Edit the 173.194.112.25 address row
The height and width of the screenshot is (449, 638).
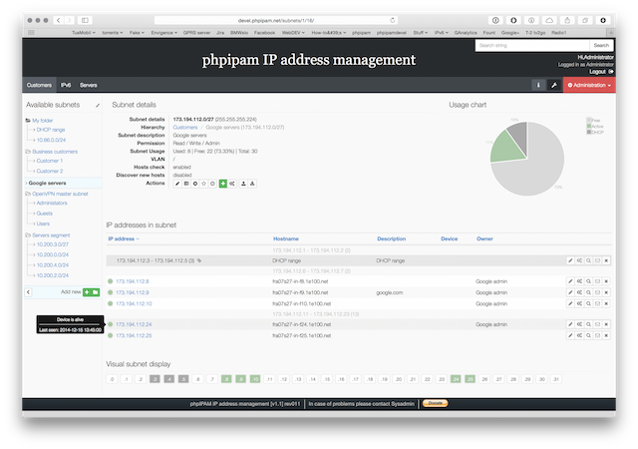570,335
